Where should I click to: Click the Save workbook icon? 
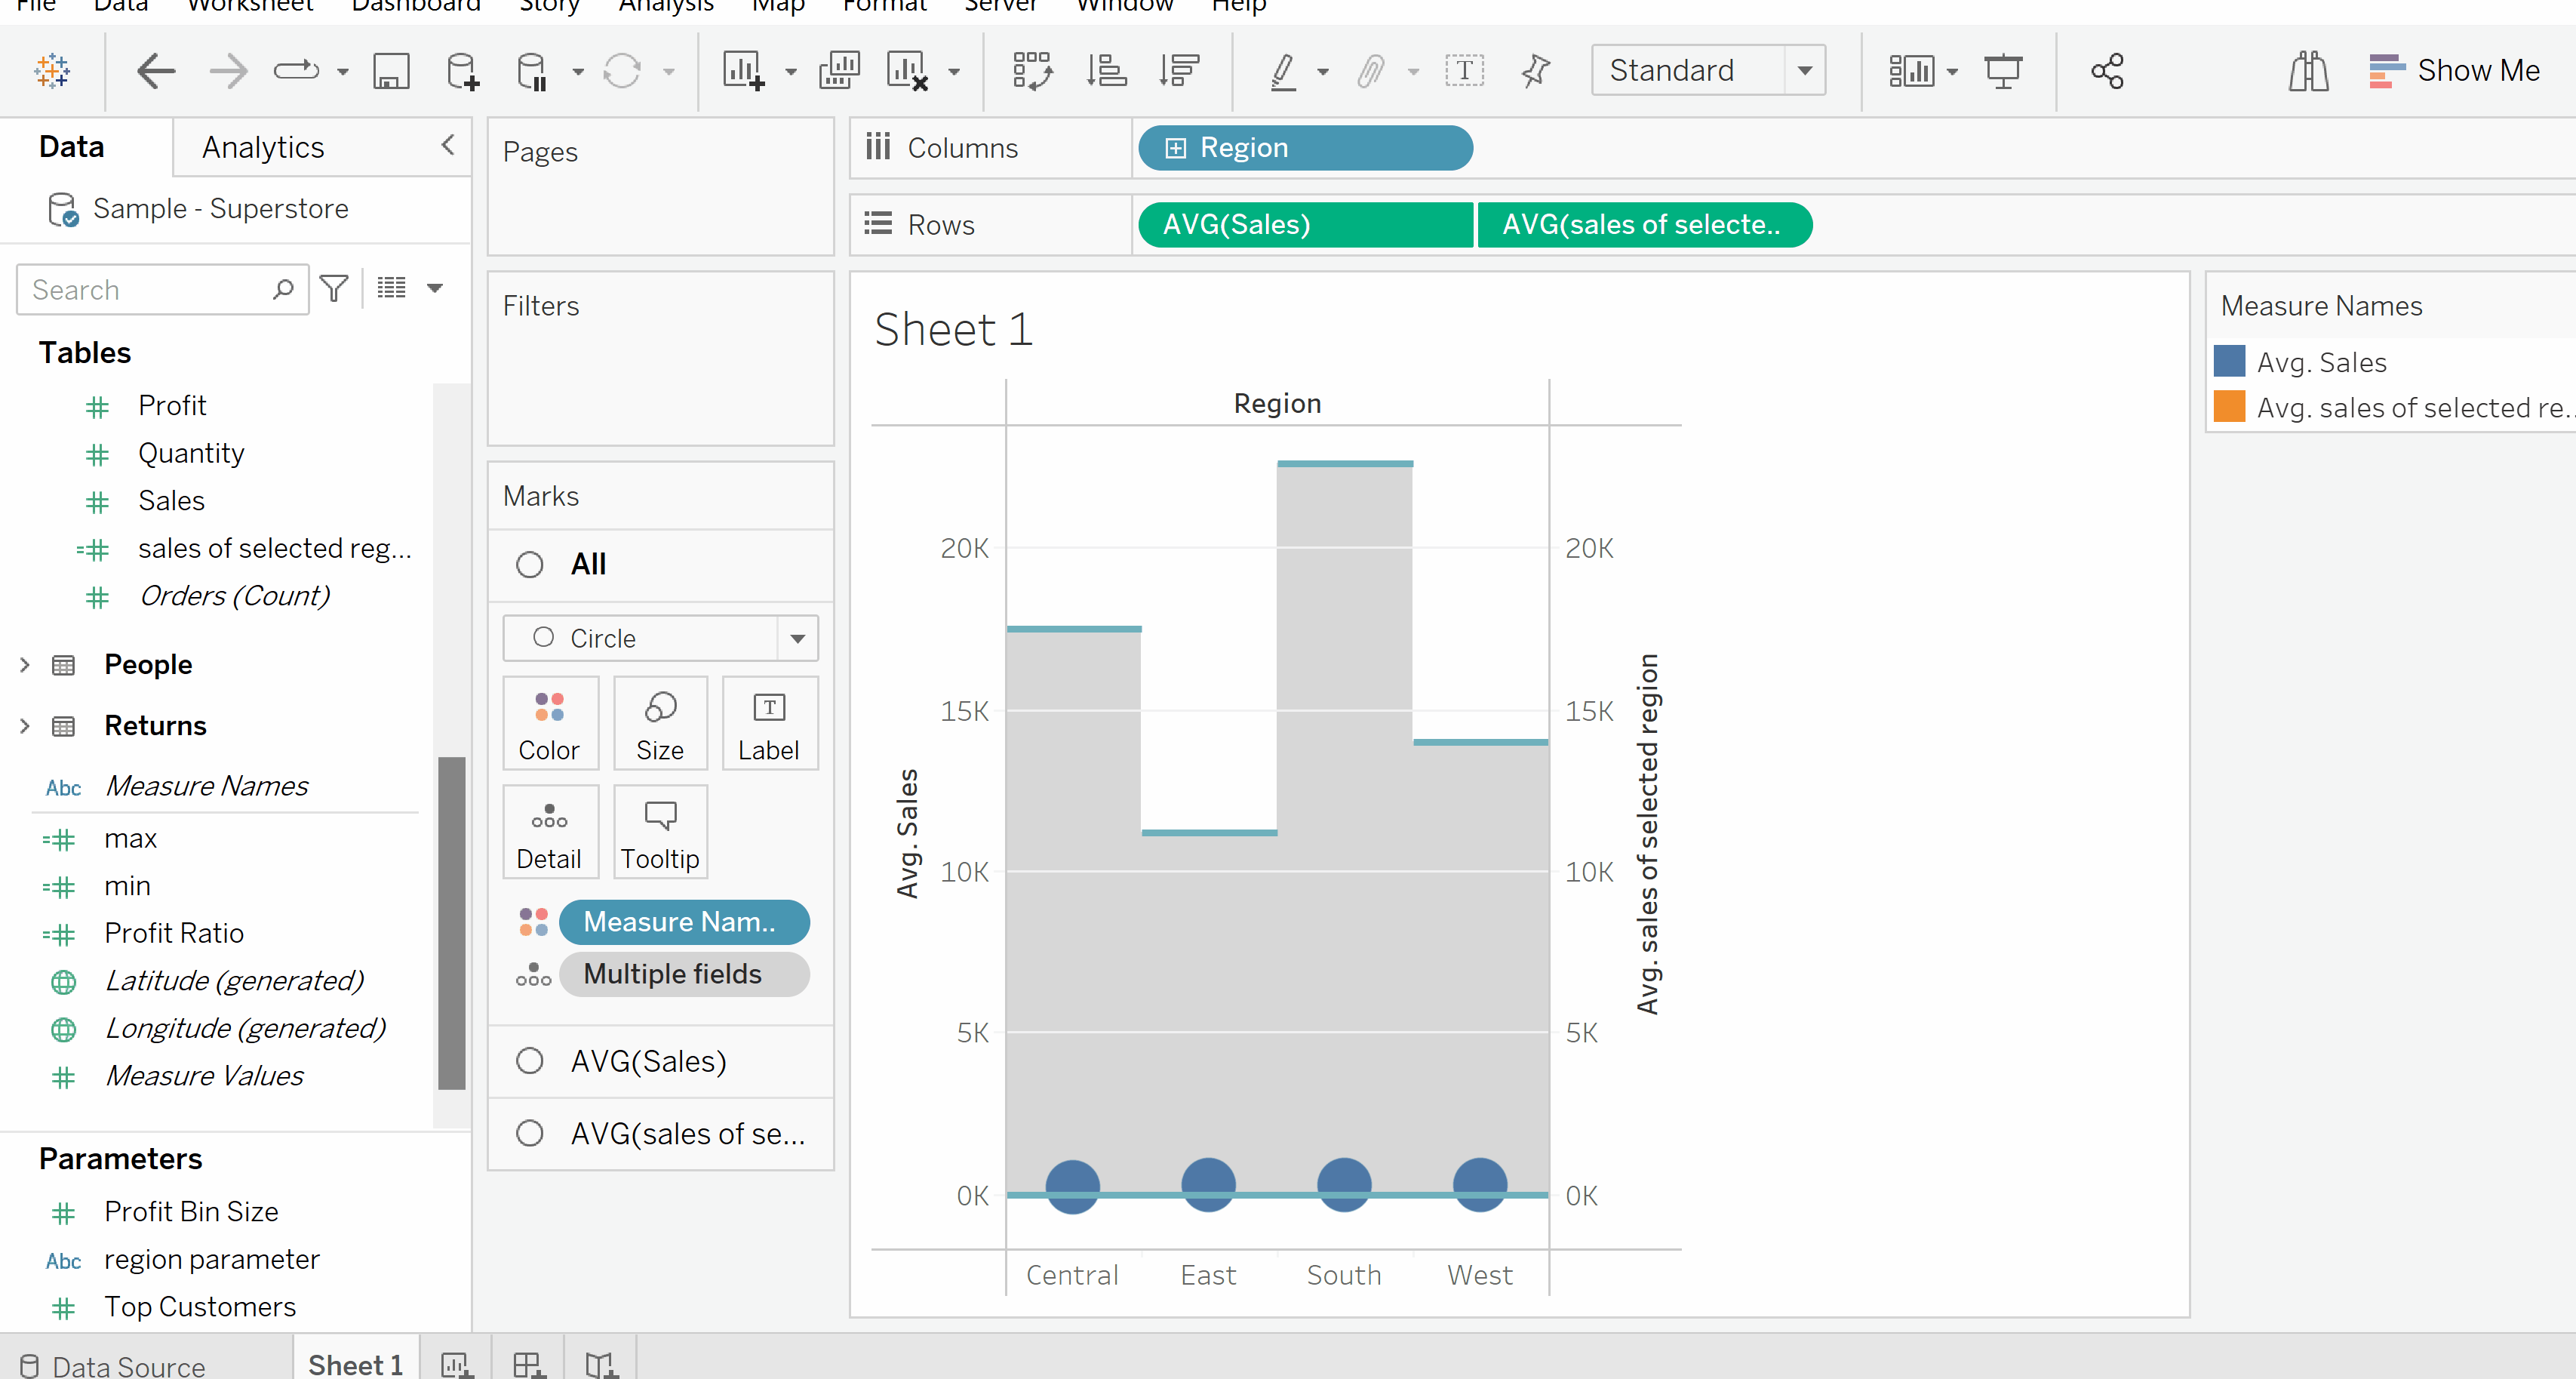click(x=391, y=71)
